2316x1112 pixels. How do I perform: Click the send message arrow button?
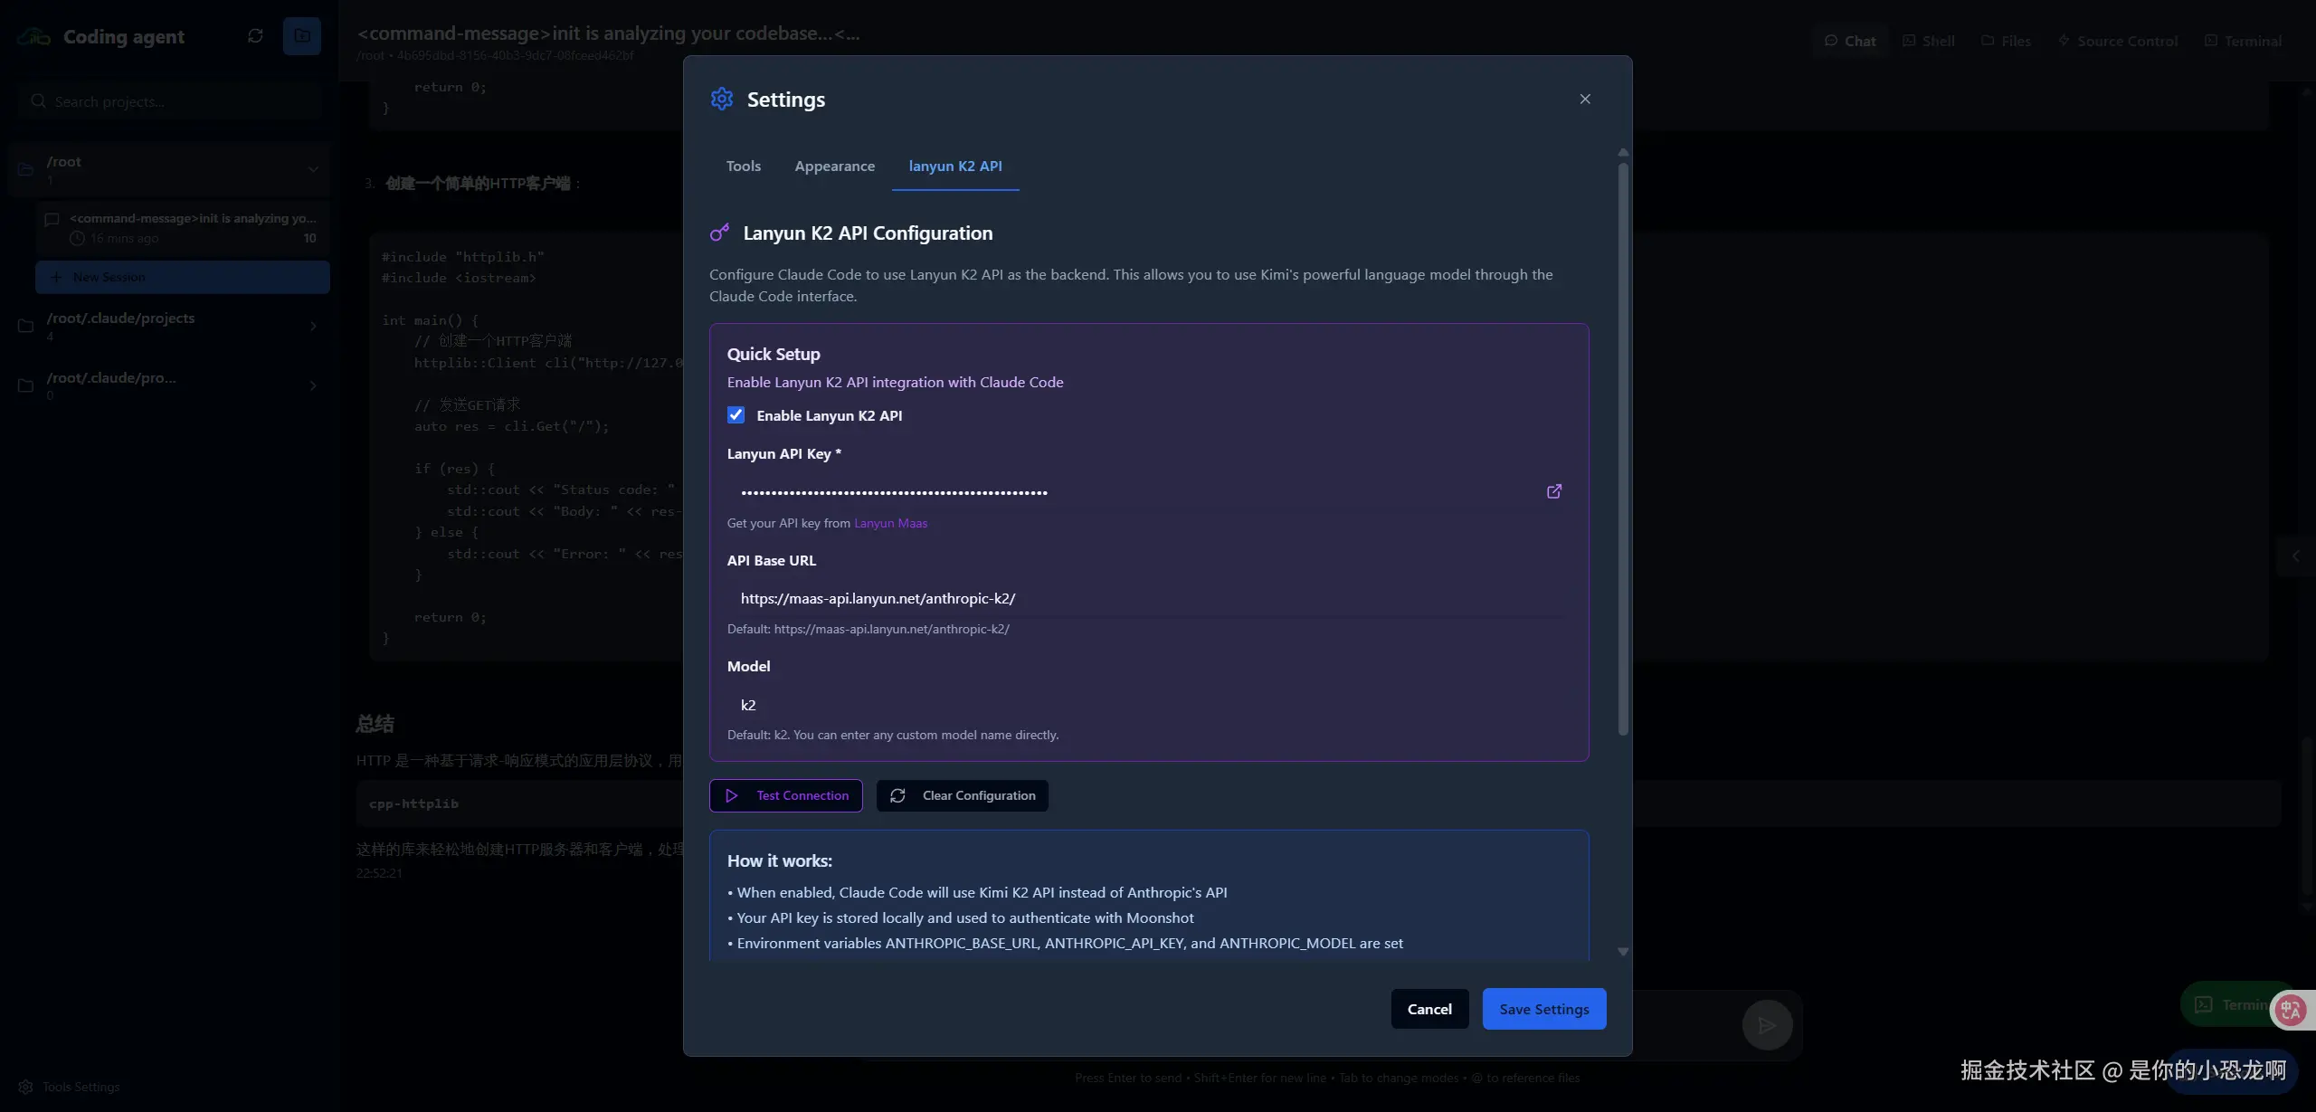(x=1766, y=1025)
